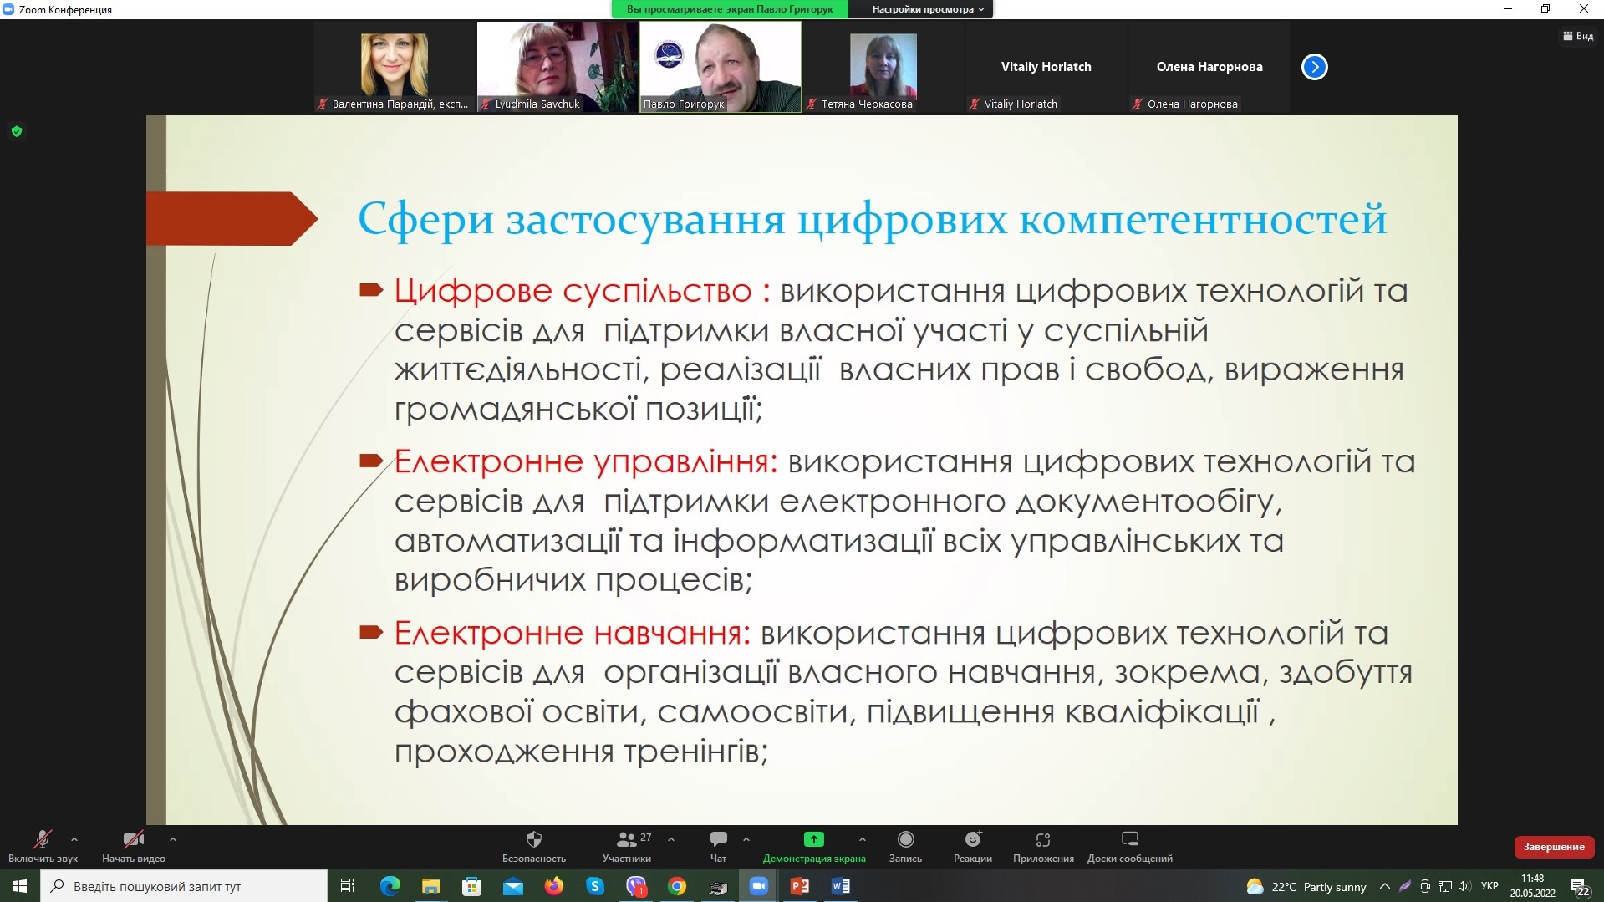
Task: Open the Apps icon in the toolbar
Action: point(1042,840)
